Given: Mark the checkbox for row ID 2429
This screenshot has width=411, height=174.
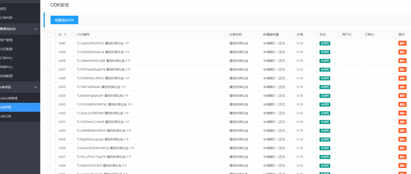Looking at the screenshot, I should tap(49, 139).
